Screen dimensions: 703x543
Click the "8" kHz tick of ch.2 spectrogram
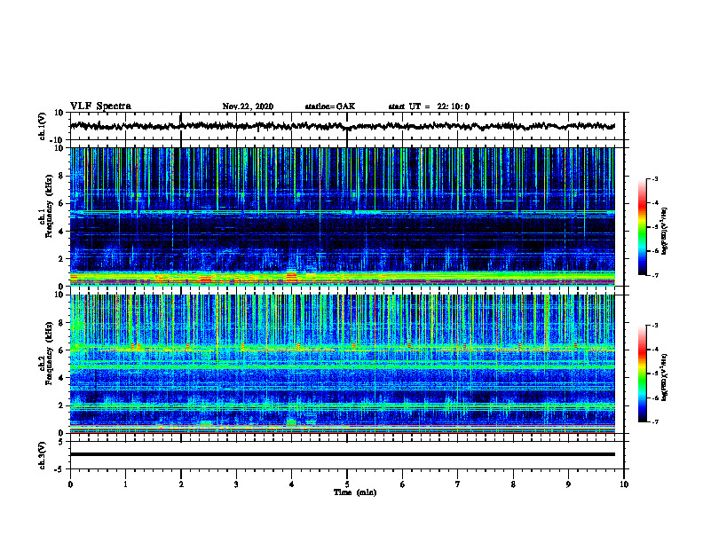point(61,323)
